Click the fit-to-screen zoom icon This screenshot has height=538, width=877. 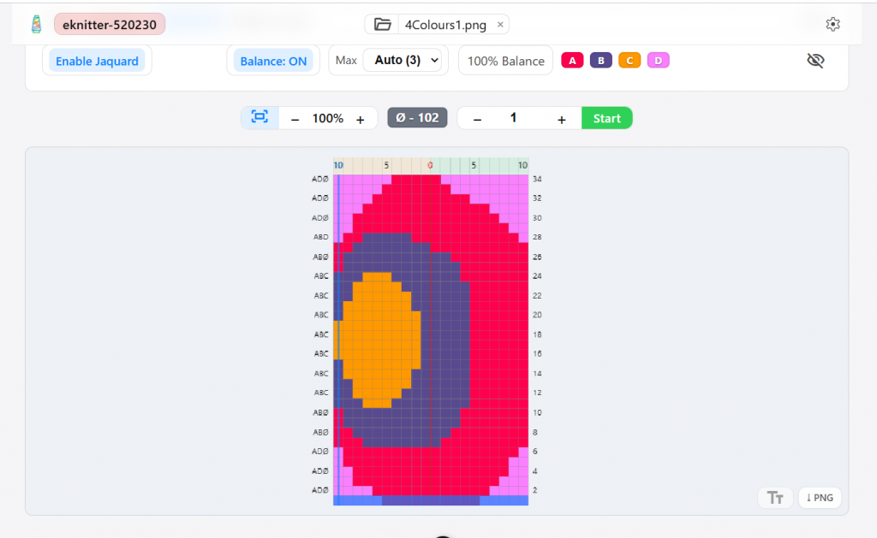point(260,118)
